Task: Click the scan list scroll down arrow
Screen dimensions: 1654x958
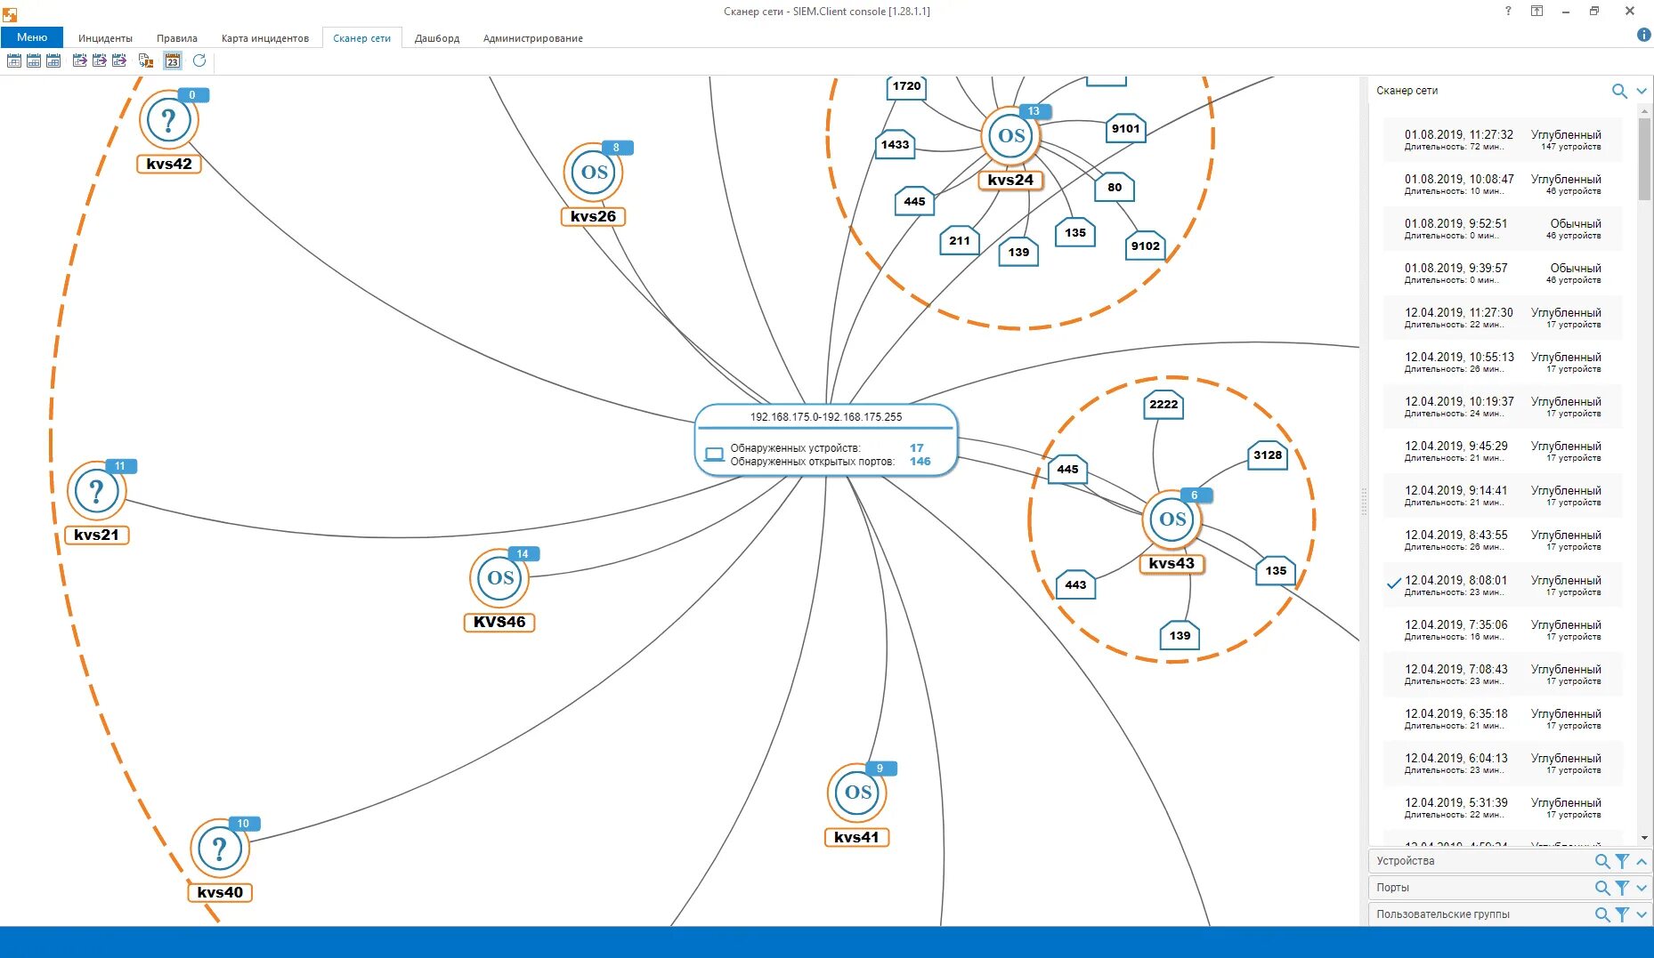Action: [x=1644, y=838]
